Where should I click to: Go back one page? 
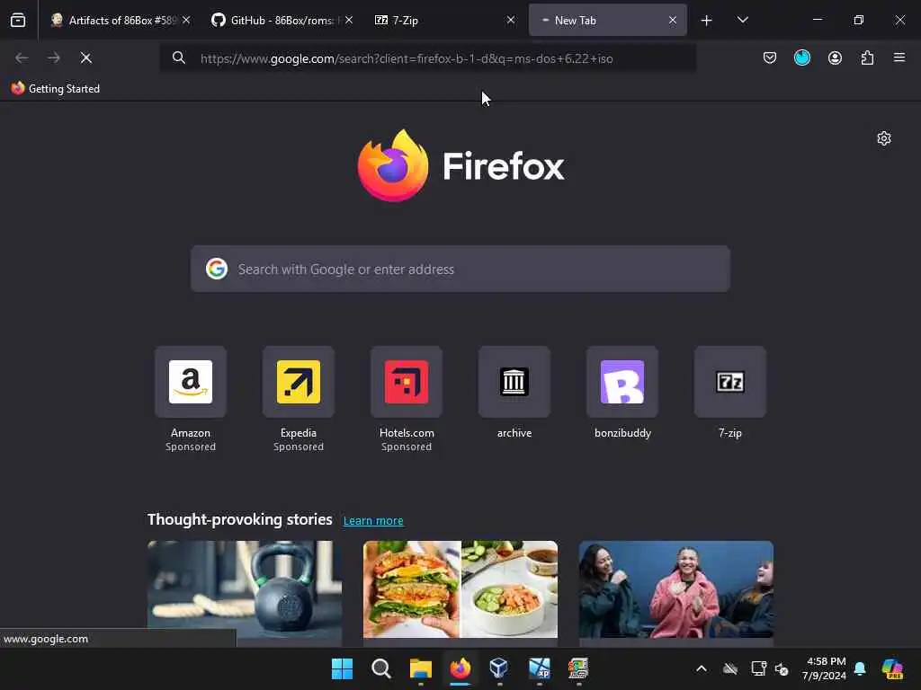point(22,57)
